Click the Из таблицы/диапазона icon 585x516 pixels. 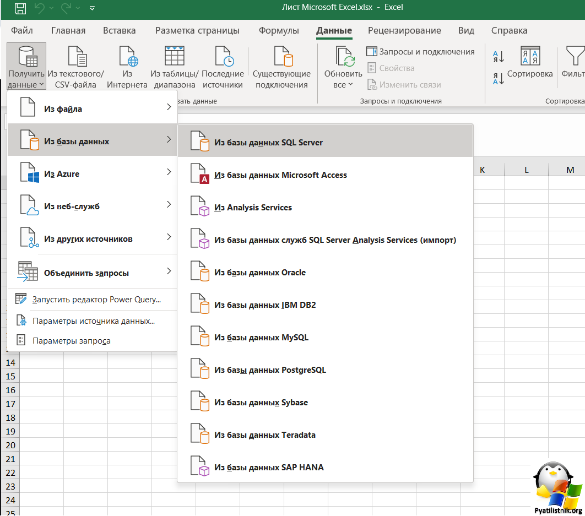click(x=175, y=56)
